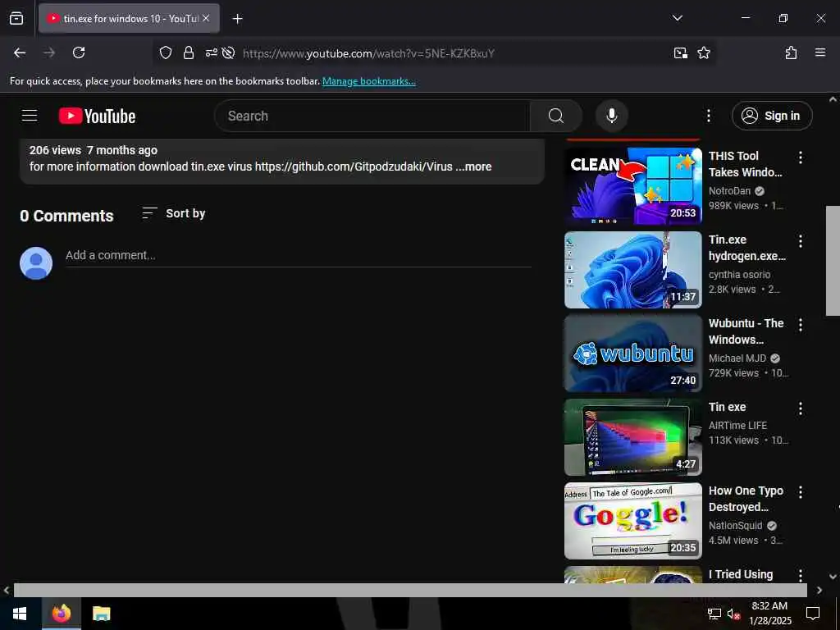Open the Firefox application menu

pos(819,52)
